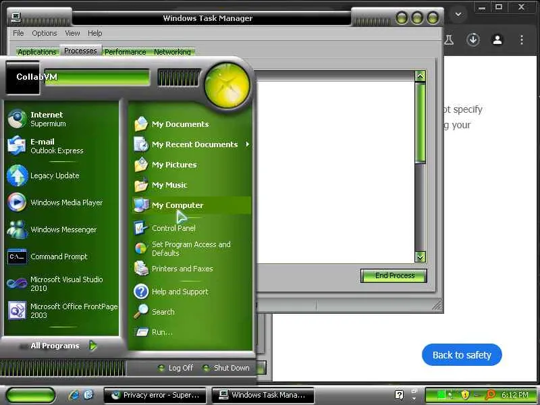Click the browser labs flask icon

tap(449, 40)
